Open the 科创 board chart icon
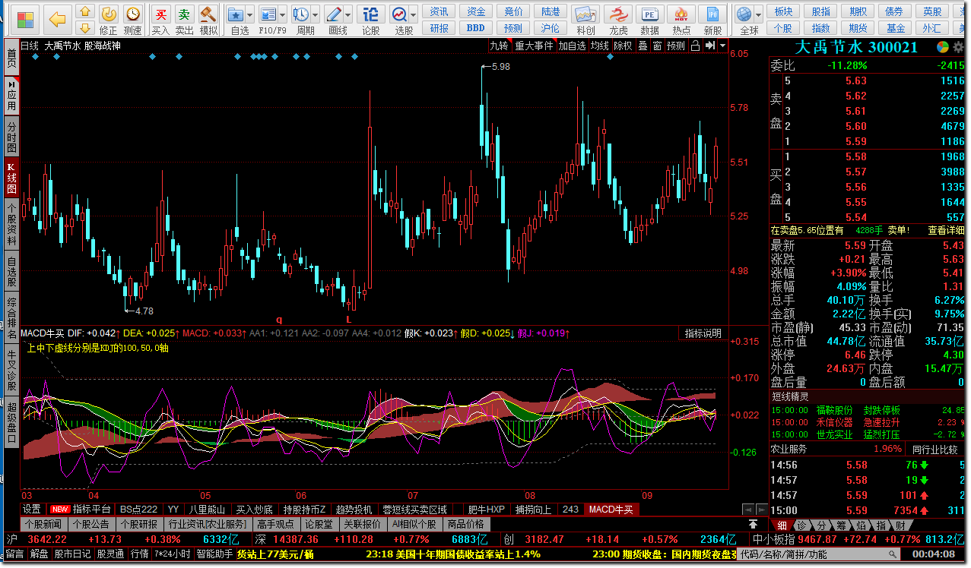The height and width of the screenshot is (568, 971). click(585, 14)
